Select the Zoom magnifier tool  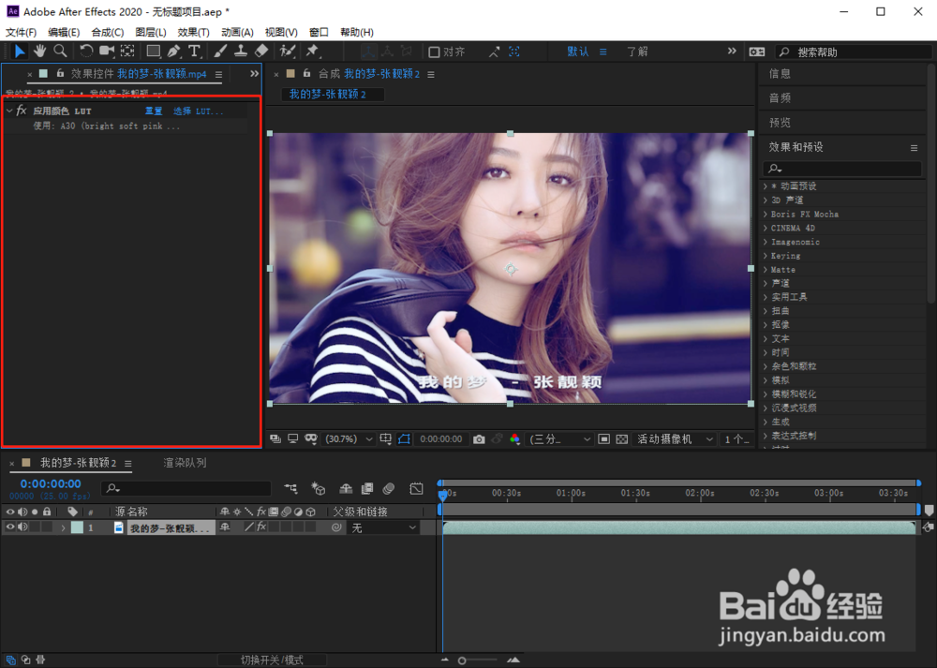pos(60,52)
